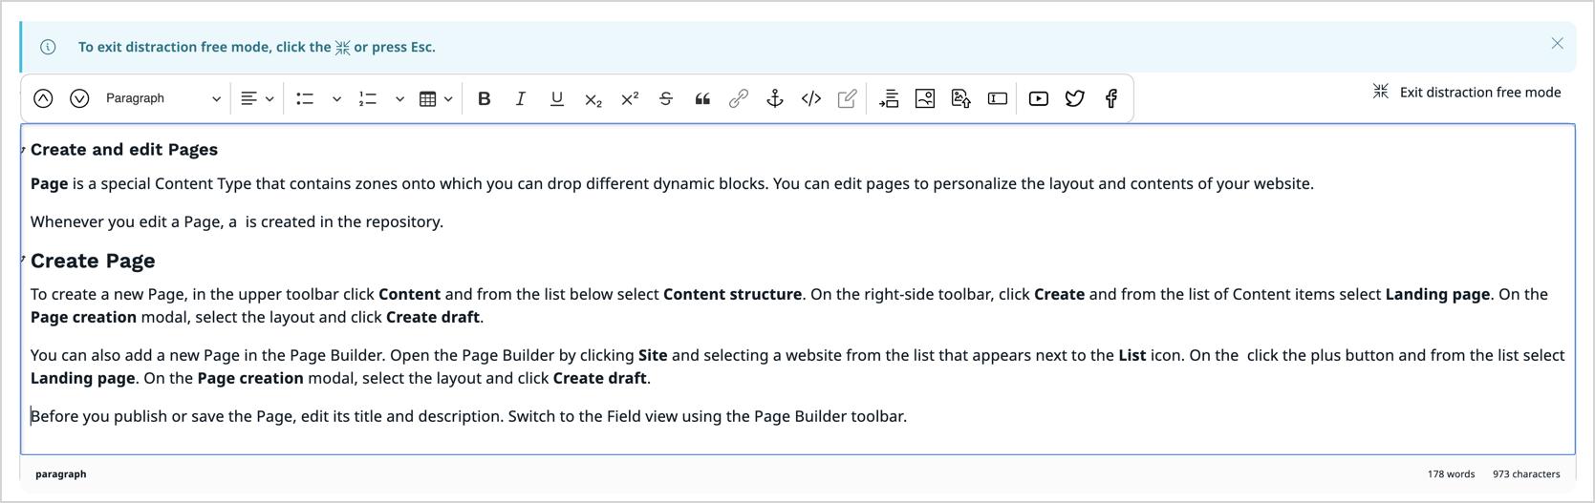Apply strikethrough to text
This screenshot has width=1595, height=503.
[666, 98]
